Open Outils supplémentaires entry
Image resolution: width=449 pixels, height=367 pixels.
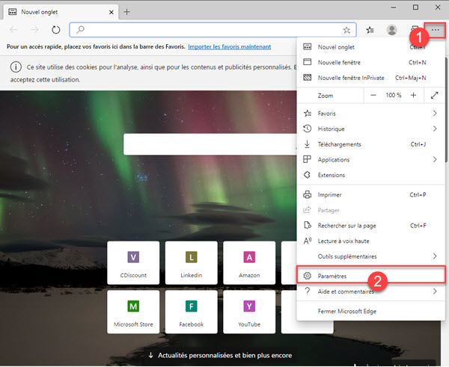pos(370,256)
